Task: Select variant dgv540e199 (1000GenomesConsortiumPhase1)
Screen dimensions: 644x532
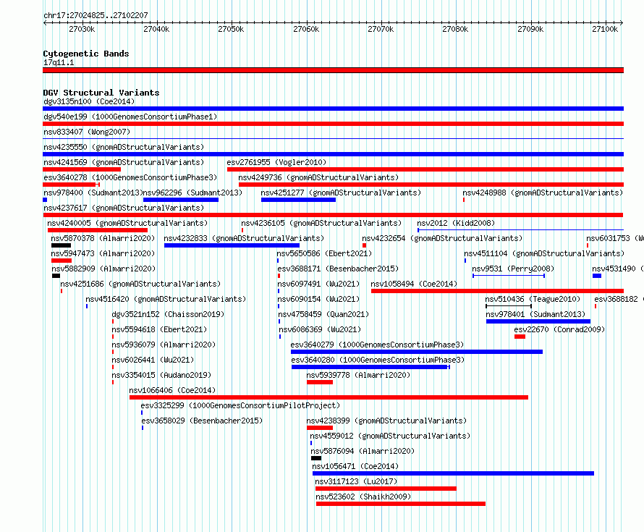Action: click(x=130, y=117)
